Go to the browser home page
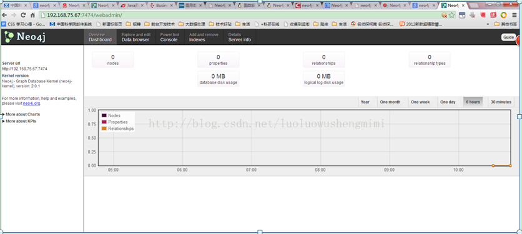 click(x=32, y=15)
